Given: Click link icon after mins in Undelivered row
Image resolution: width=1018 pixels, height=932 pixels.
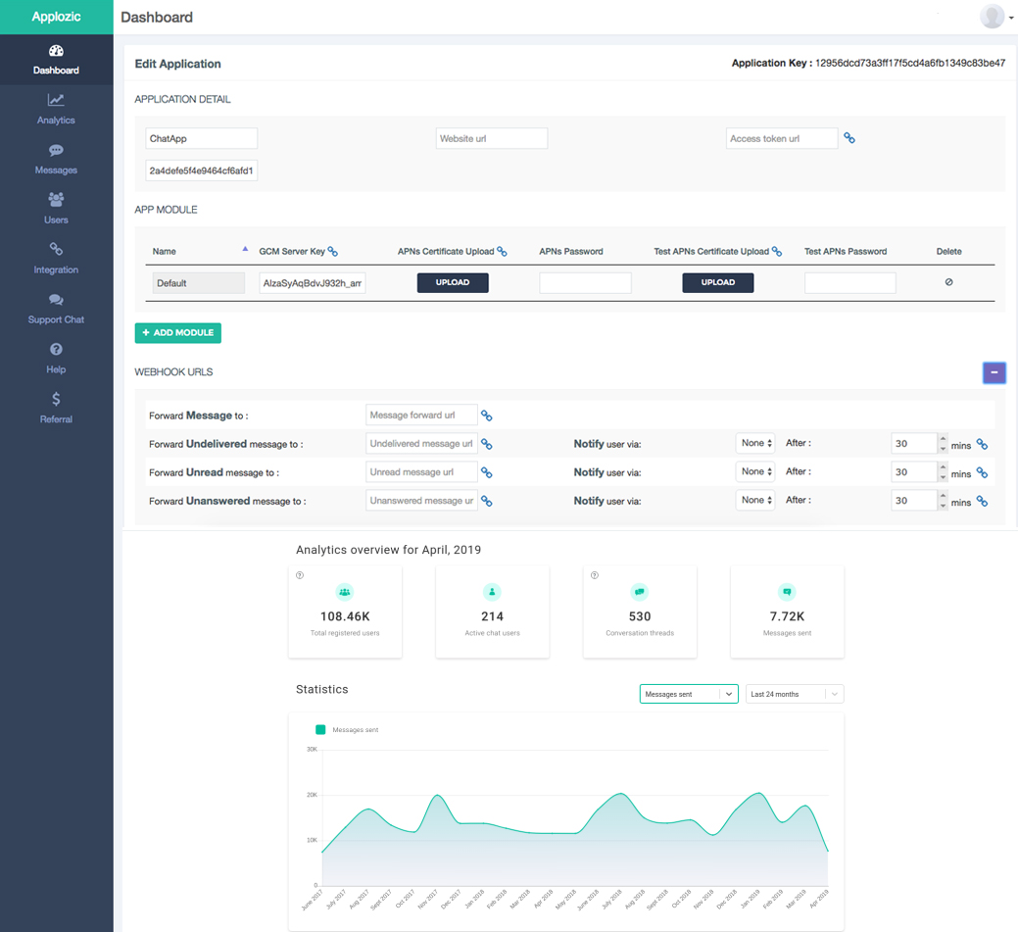Looking at the screenshot, I should coord(983,444).
